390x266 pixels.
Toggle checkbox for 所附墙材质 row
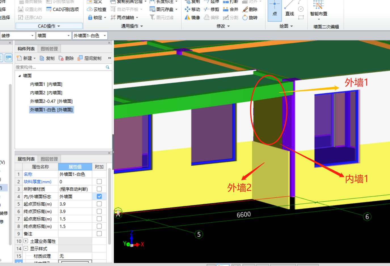tap(99, 189)
